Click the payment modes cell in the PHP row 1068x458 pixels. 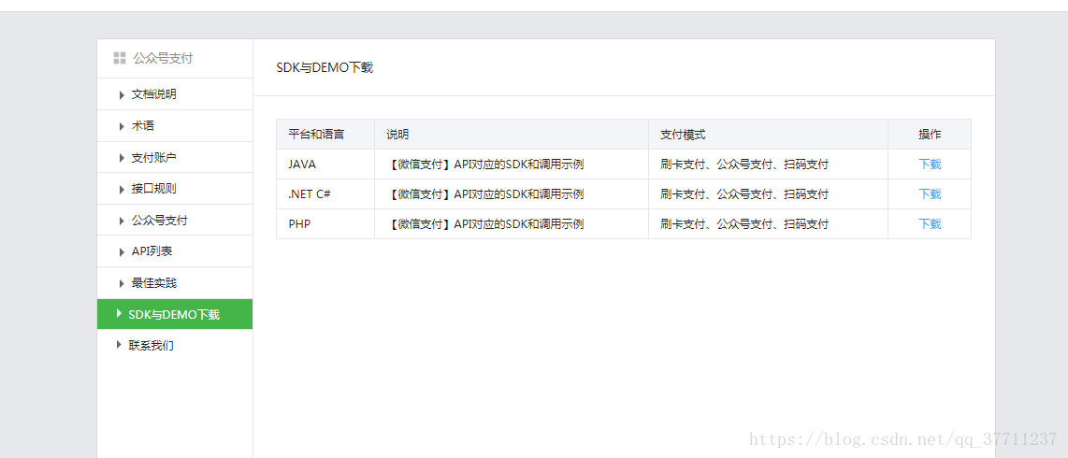(x=769, y=224)
